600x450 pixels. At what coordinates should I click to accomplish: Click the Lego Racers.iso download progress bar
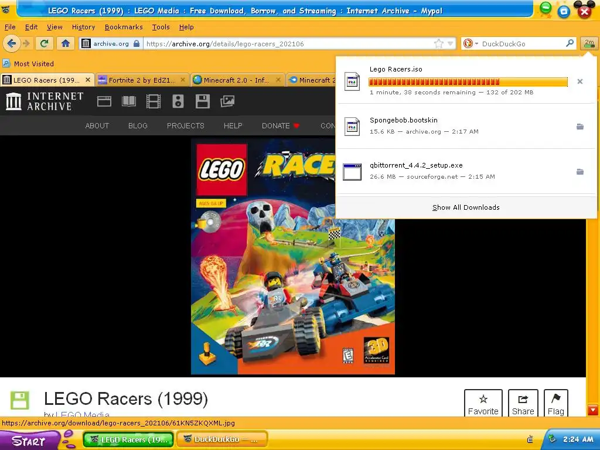[468, 81]
